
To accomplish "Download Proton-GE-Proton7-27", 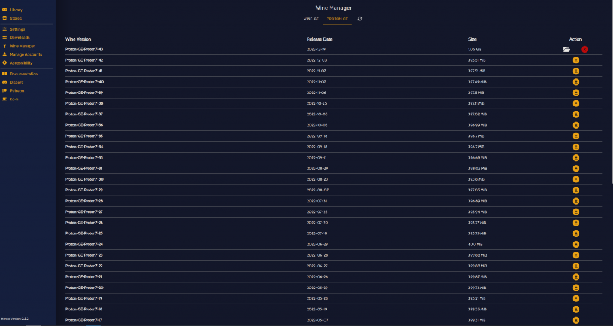I will click(x=576, y=212).
